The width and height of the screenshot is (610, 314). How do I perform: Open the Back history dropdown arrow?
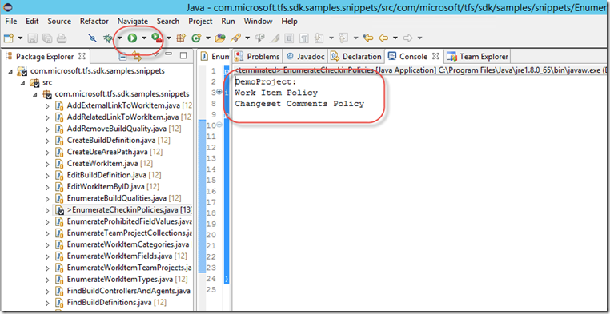coord(395,38)
